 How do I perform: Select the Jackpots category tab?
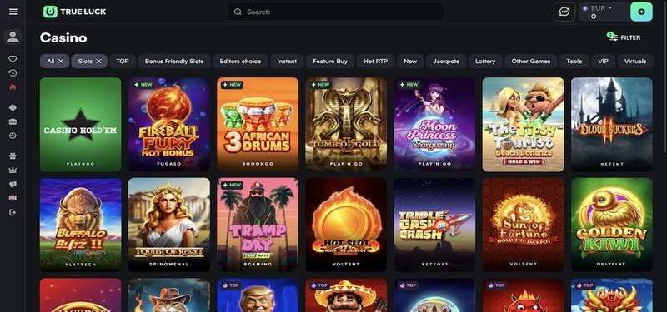[446, 61]
